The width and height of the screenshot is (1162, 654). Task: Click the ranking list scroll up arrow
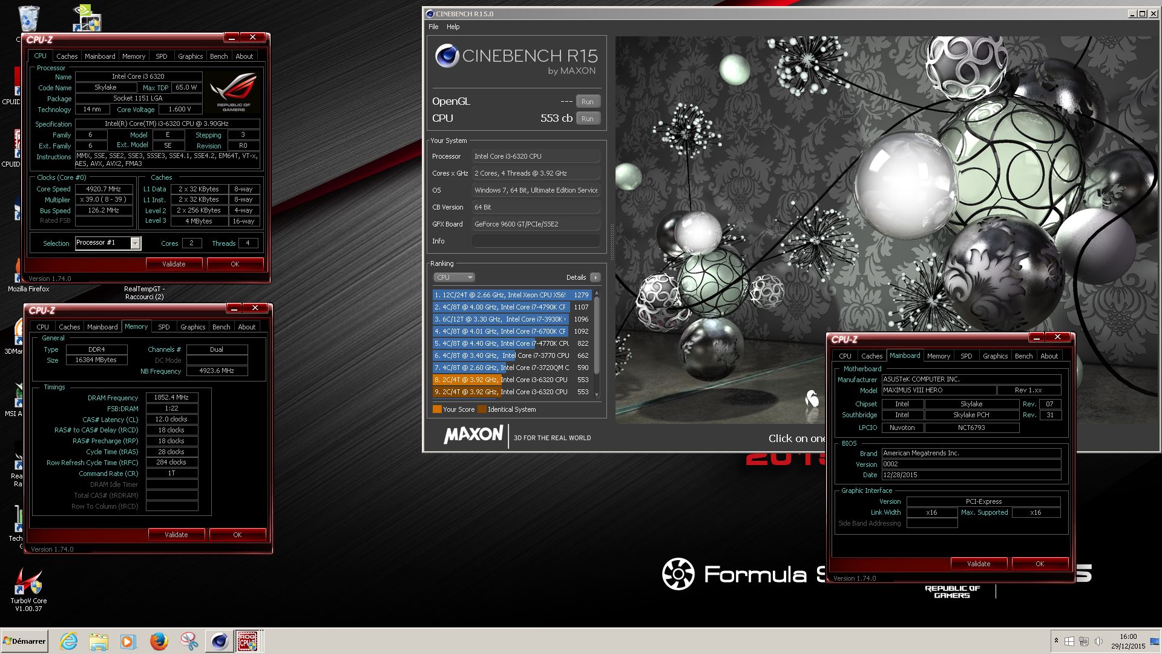pyautogui.click(x=597, y=293)
